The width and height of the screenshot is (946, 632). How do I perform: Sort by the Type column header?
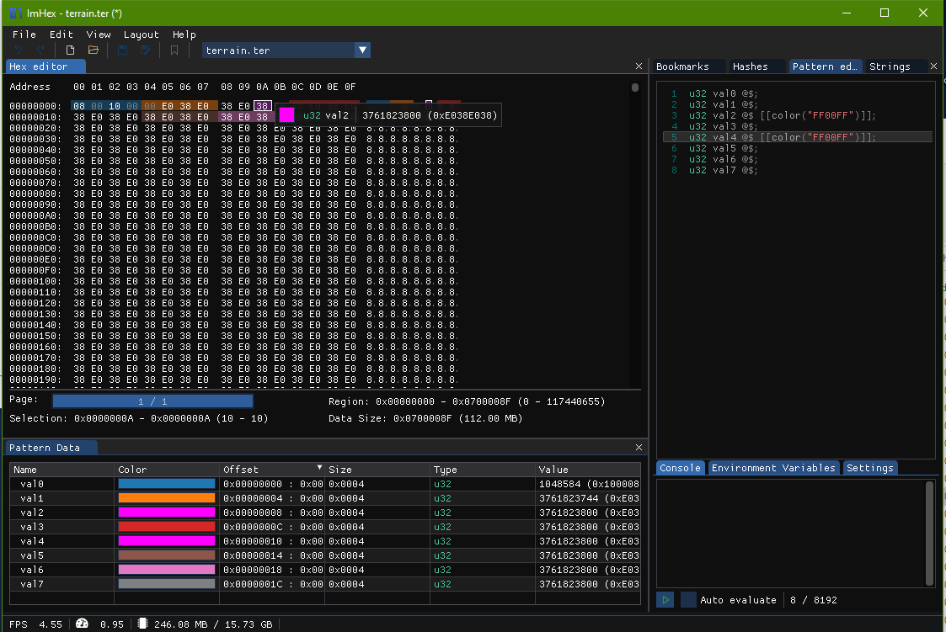coord(483,470)
